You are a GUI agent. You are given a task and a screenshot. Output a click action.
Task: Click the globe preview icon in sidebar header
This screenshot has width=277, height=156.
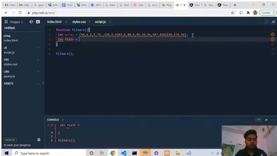point(31,22)
